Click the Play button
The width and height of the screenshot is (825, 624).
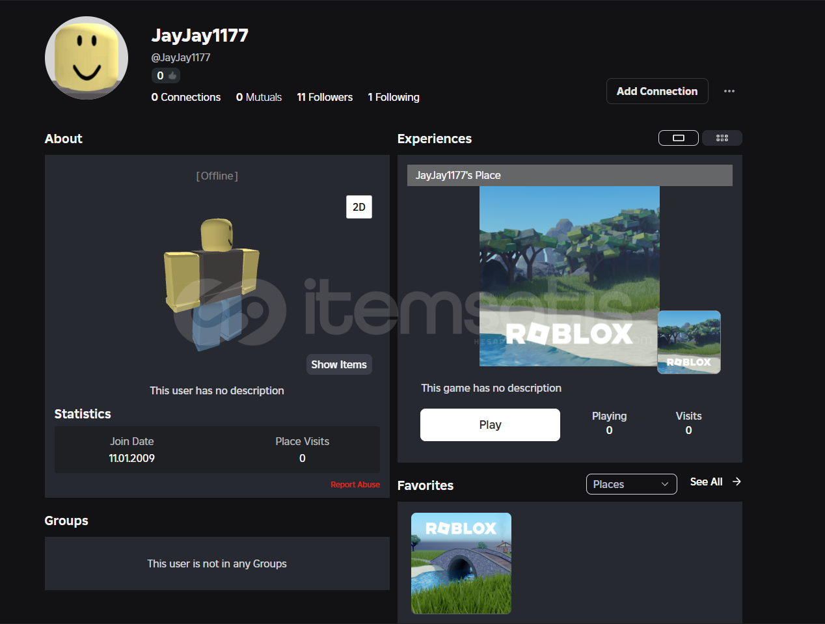pyautogui.click(x=490, y=425)
